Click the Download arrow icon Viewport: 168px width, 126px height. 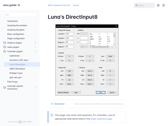[52, 104]
